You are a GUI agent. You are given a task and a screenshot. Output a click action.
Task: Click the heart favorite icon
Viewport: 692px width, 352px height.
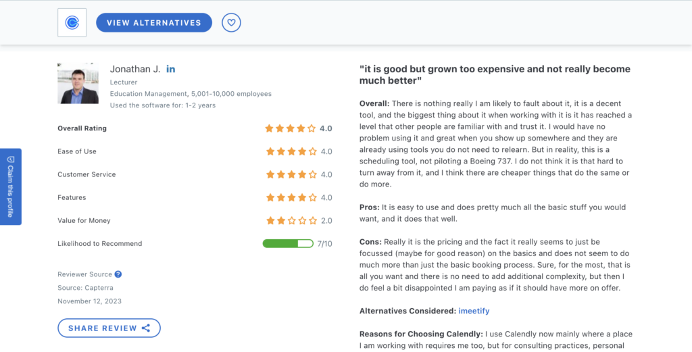(231, 23)
